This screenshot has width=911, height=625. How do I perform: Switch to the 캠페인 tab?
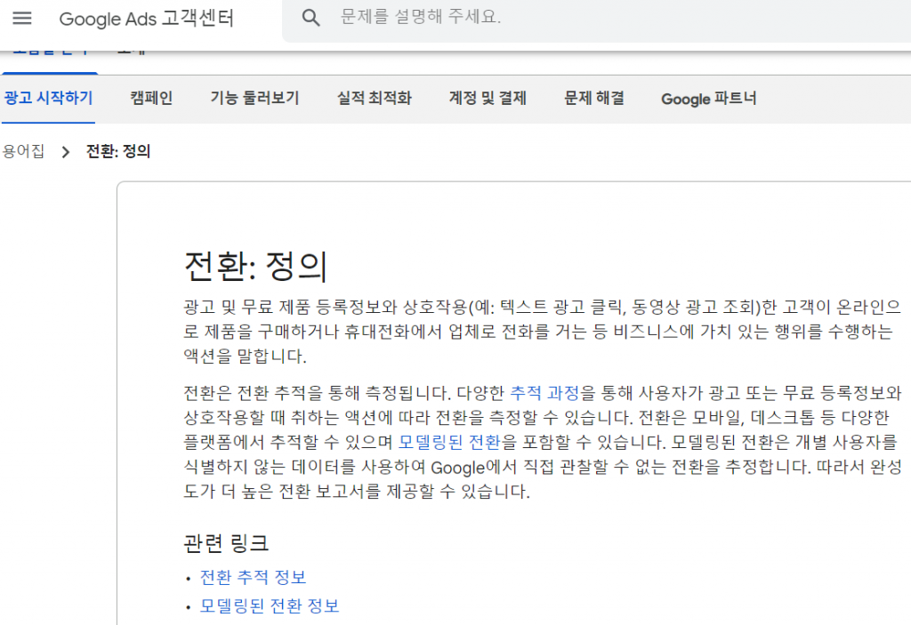click(x=150, y=99)
